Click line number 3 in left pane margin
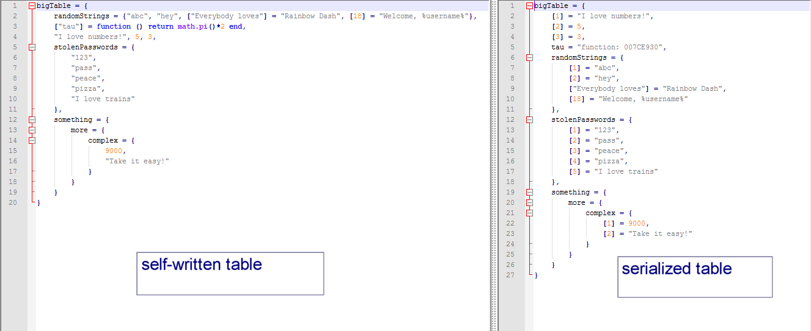The width and height of the screenshot is (811, 331). 13,26
